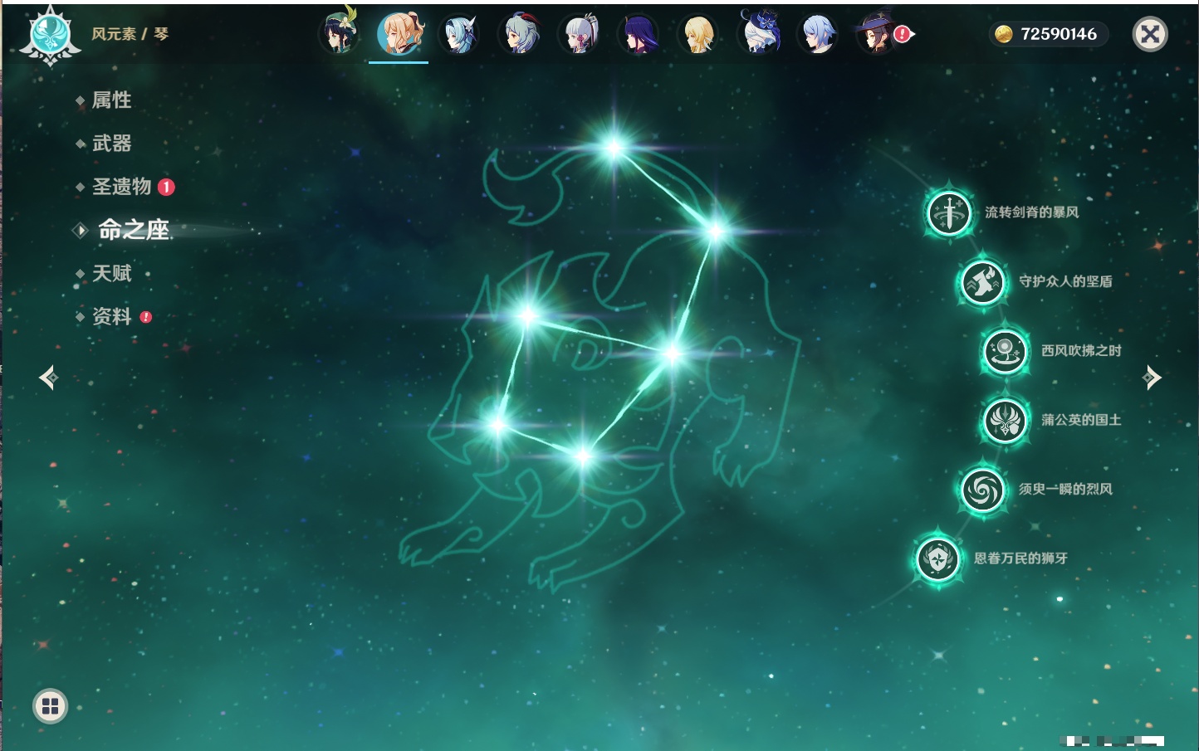This screenshot has height=751, width=1199.
Task: Tap the red alert badge on last portrait
Action: tap(903, 34)
